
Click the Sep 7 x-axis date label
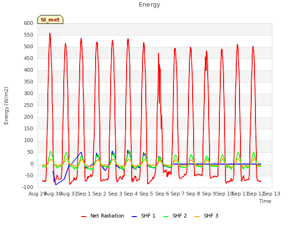[x=178, y=194]
